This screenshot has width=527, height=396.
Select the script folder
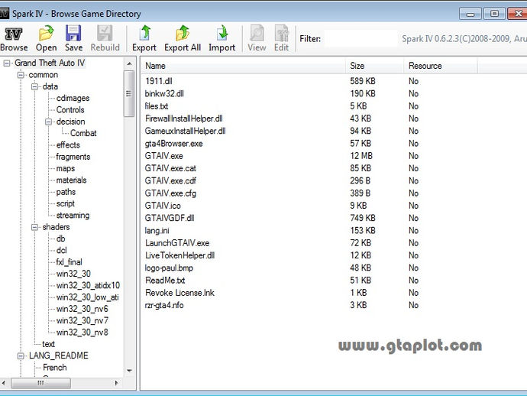point(66,203)
